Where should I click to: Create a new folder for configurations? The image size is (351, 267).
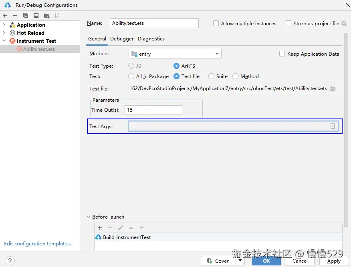click(46, 16)
